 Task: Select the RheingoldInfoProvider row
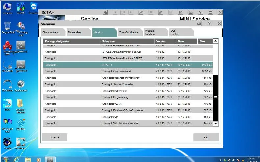(x=128, y=91)
